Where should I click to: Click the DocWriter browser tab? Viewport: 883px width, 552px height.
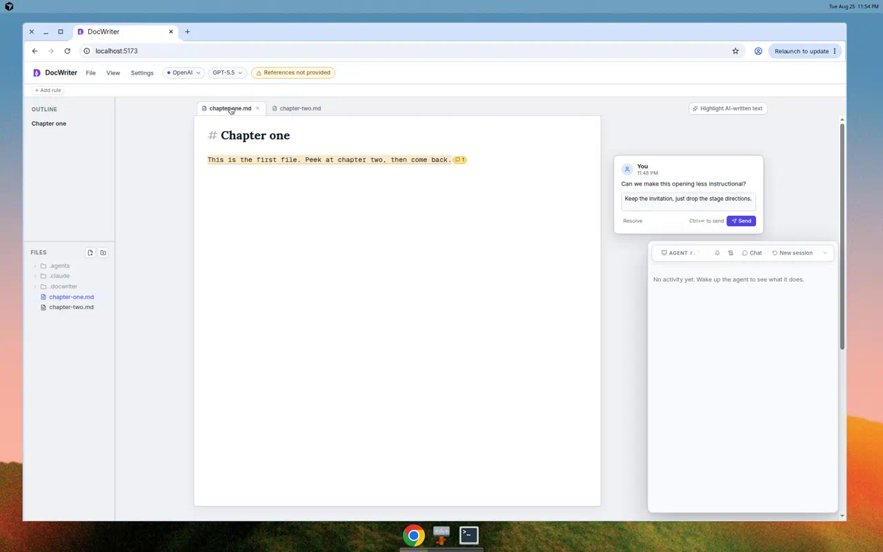(126, 32)
